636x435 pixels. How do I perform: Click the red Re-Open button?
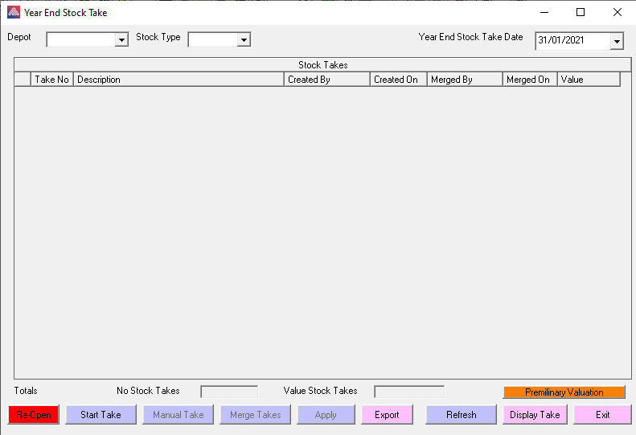(34, 414)
